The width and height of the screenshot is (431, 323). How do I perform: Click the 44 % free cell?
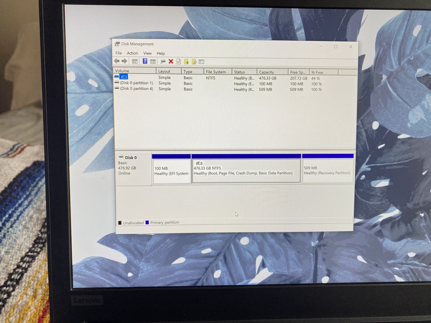point(315,78)
